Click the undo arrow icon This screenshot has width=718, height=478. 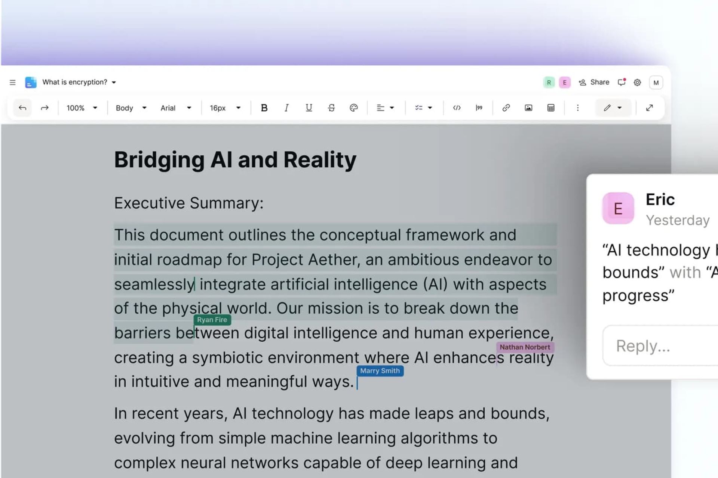pos(22,108)
